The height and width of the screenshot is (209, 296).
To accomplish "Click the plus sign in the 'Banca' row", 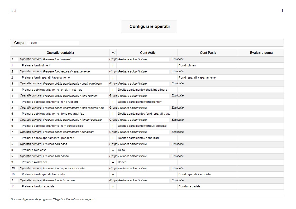I will (113, 162).
